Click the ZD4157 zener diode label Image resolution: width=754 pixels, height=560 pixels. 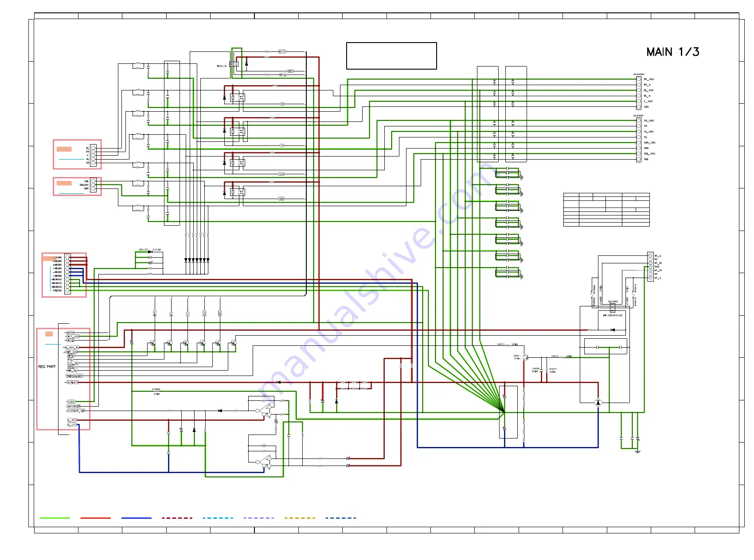point(143,250)
